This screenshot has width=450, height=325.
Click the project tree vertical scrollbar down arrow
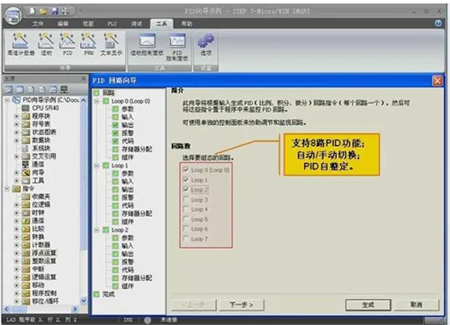(x=84, y=300)
